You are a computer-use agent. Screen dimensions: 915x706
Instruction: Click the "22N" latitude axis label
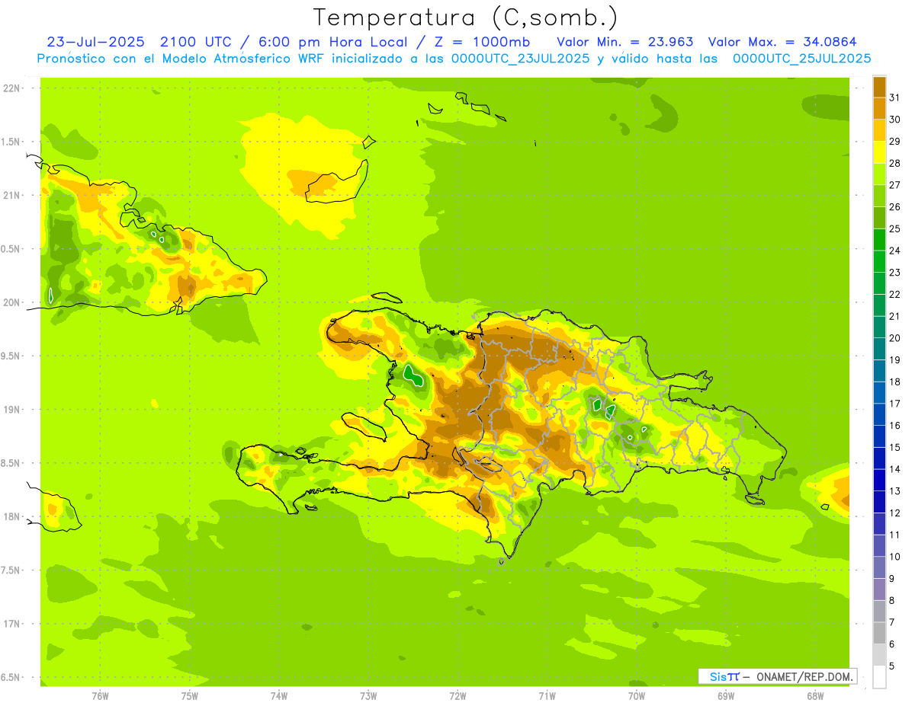(x=11, y=88)
